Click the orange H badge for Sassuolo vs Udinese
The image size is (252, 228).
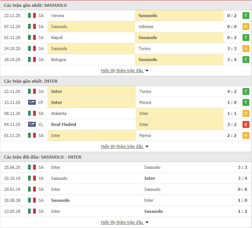[246, 27]
